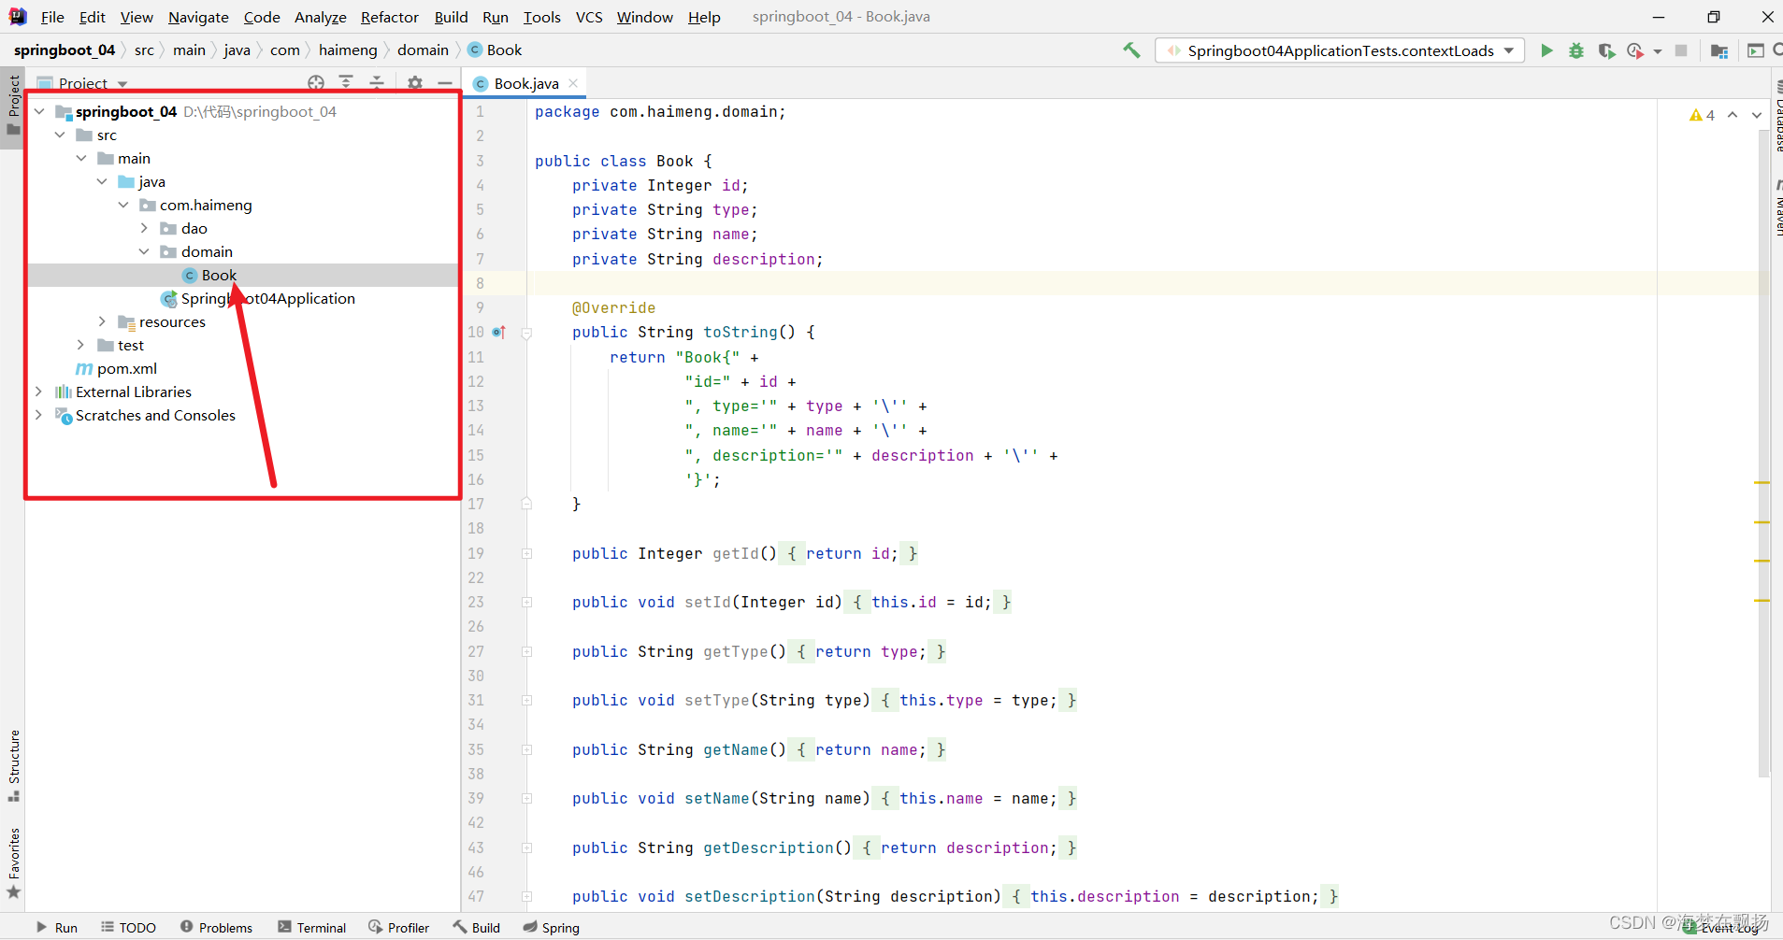Collapse the java folder chevron

pyautogui.click(x=102, y=181)
